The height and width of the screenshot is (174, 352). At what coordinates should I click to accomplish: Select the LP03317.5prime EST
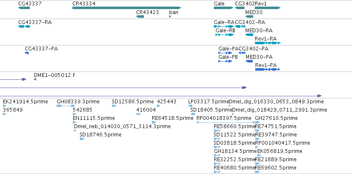click(x=190, y=106)
